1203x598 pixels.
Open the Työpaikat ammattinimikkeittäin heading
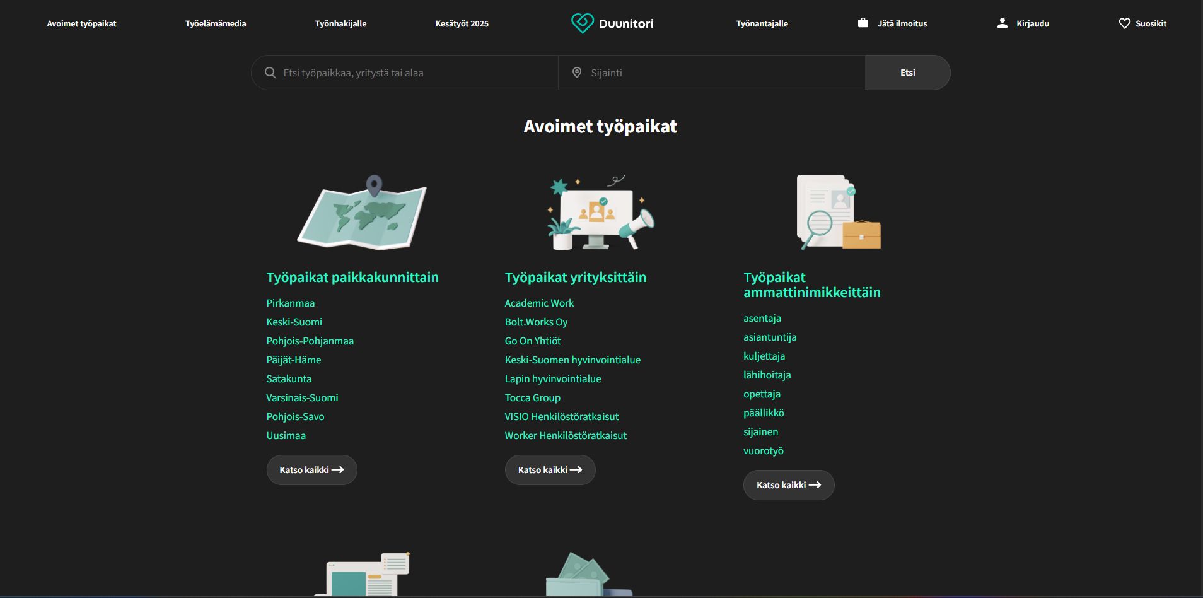(811, 284)
